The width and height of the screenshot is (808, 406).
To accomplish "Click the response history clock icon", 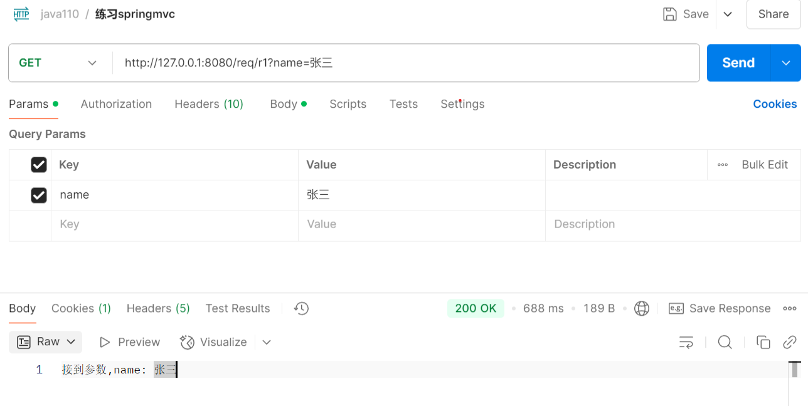I will (x=302, y=308).
